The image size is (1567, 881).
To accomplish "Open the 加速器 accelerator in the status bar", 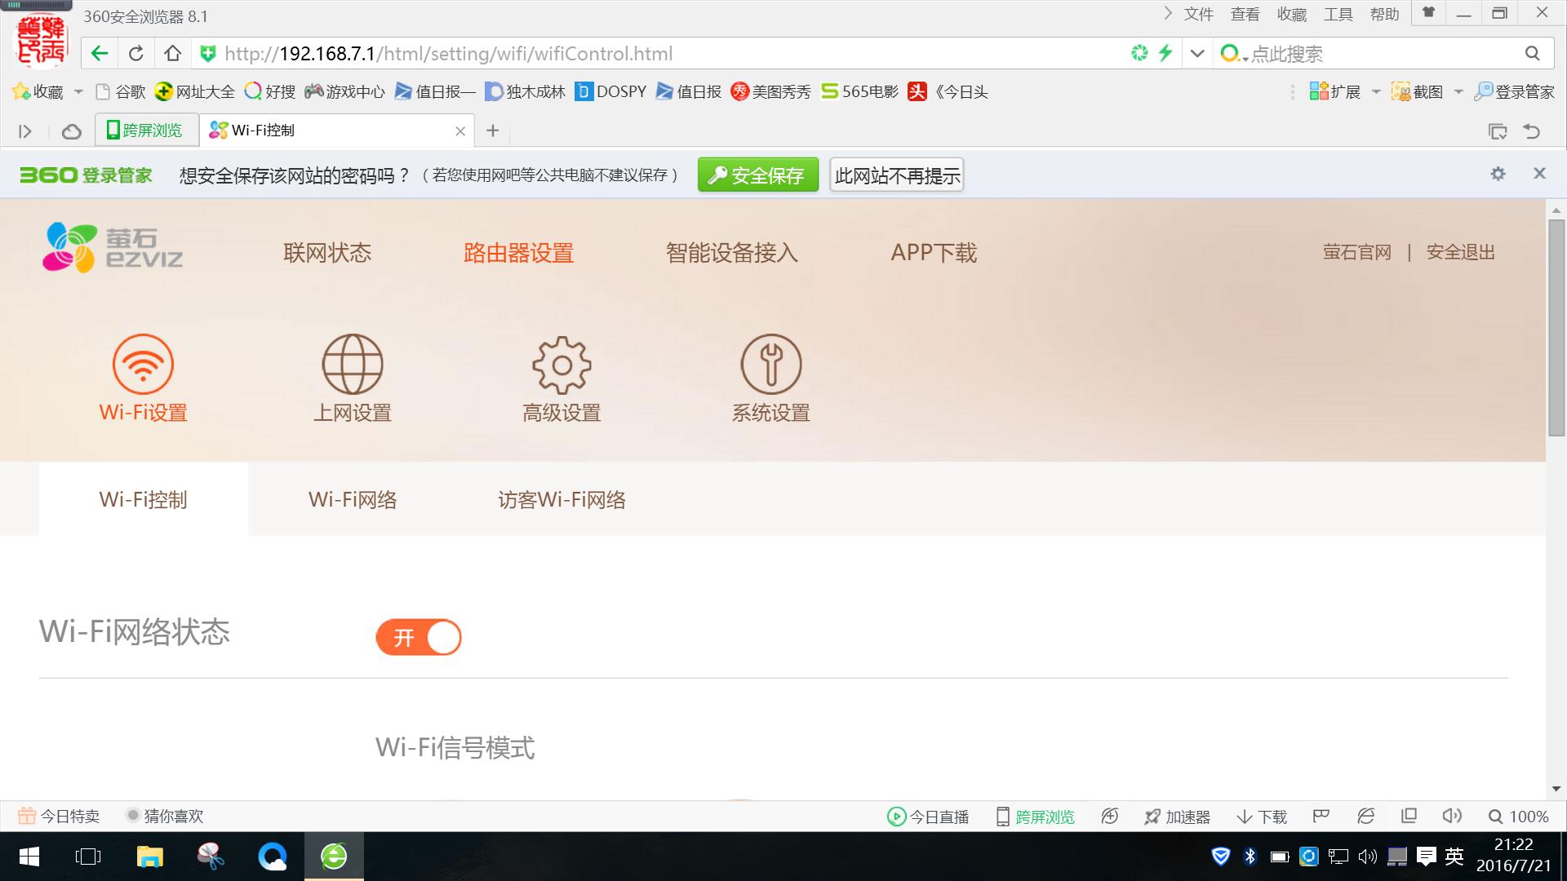I will click(1178, 816).
